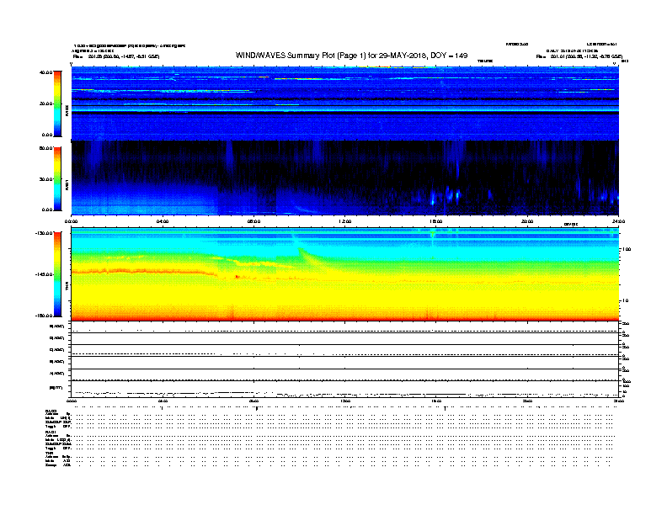
Task: Click the -130.00 label on TNR scale
Action: (x=45, y=233)
